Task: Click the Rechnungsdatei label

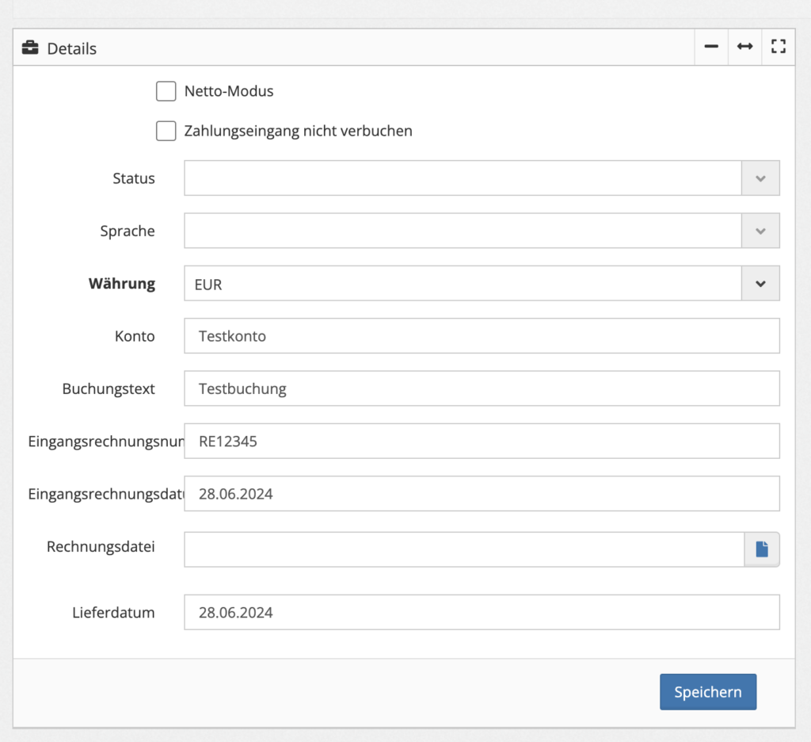Action: pyautogui.click(x=101, y=547)
